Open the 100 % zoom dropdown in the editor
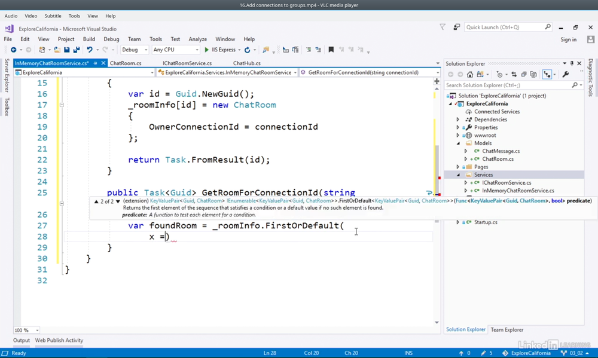Viewport: 598px width, 358px height. tap(27, 330)
